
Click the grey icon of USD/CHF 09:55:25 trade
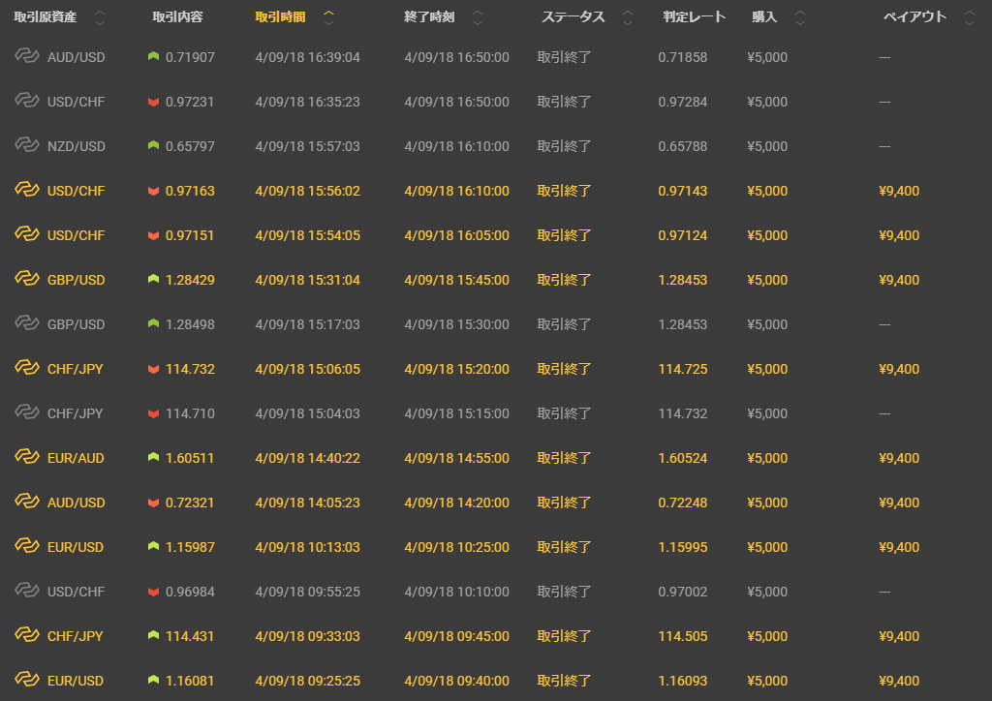[x=27, y=591]
